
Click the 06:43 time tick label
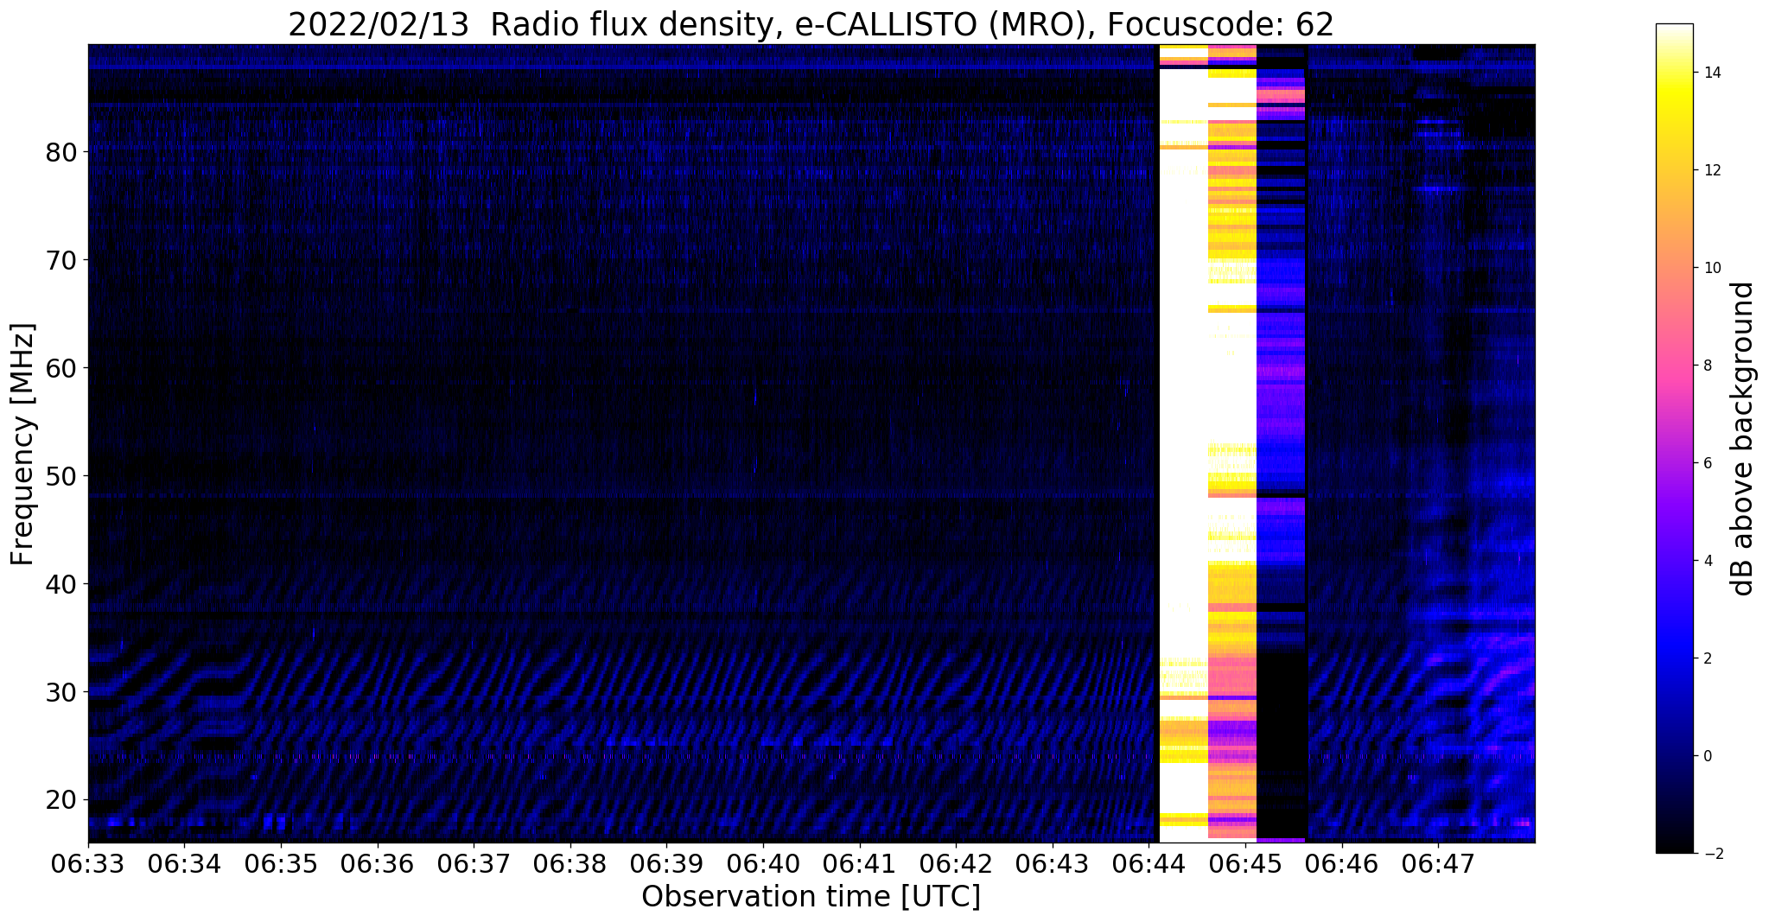[x=1053, y=862]
